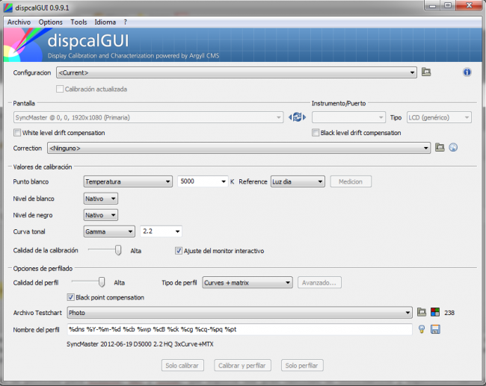Open the testchart editor color-patch icon
This screenshot has height=386, width=486.
pos(434,312)
